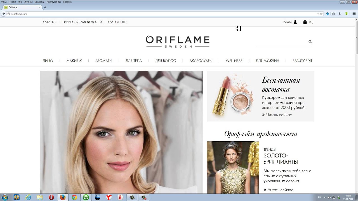Click the Войти login link
Screen dimensions: 358x201
click(x=287, y=22)
